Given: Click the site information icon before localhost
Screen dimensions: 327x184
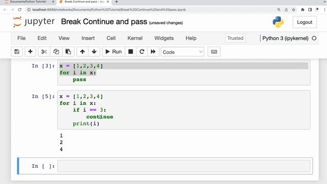Looking at the screenshot, I should 29,10.
